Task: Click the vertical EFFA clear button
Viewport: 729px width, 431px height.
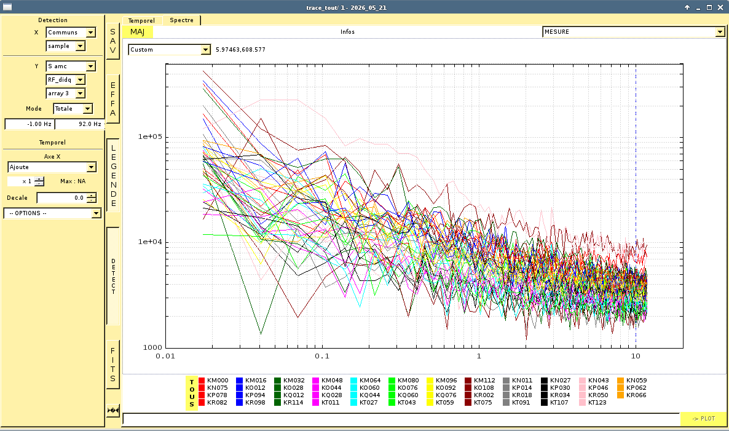Action: [x=112, y=99]
